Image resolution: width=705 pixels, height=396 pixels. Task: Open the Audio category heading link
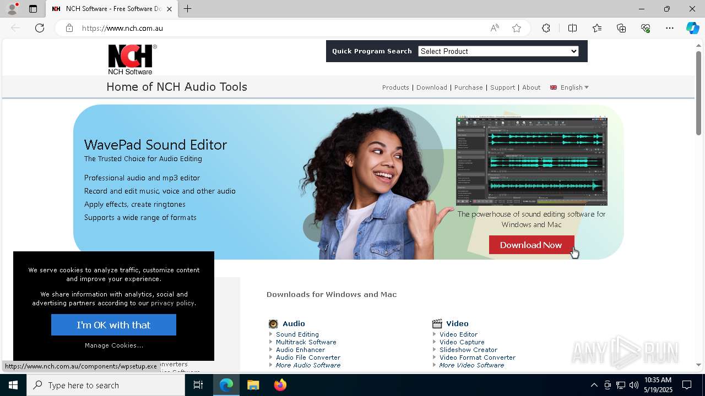[x=294, y=323]
